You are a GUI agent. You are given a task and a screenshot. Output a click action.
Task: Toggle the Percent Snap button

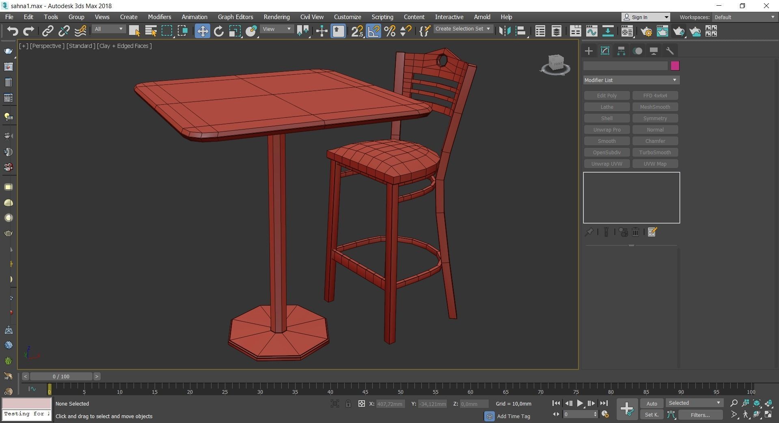pos(390,31)
